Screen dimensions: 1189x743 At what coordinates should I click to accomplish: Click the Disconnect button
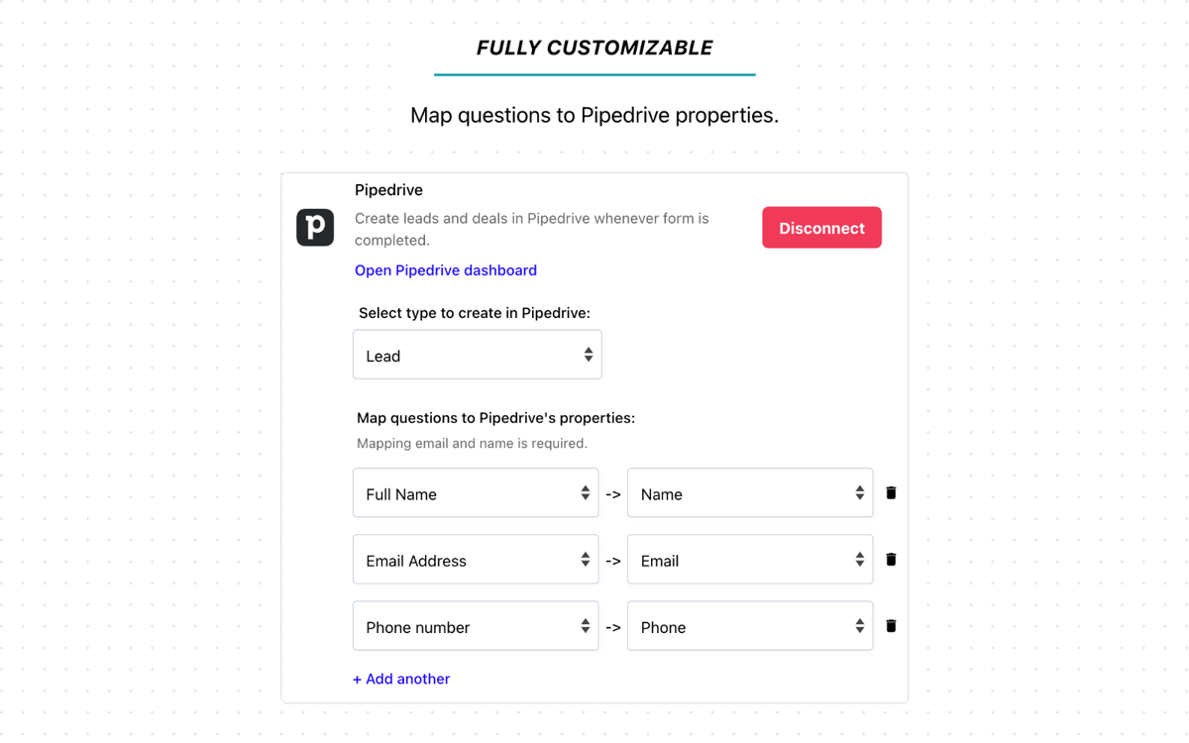click(x=821, y=227)
